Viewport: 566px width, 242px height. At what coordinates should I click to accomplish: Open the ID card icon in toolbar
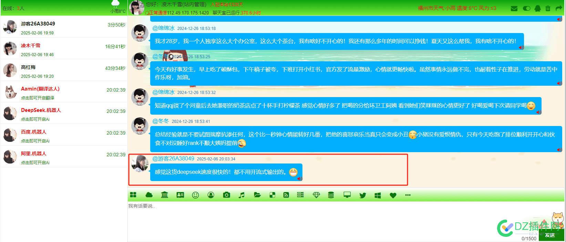tap(180, 195)
